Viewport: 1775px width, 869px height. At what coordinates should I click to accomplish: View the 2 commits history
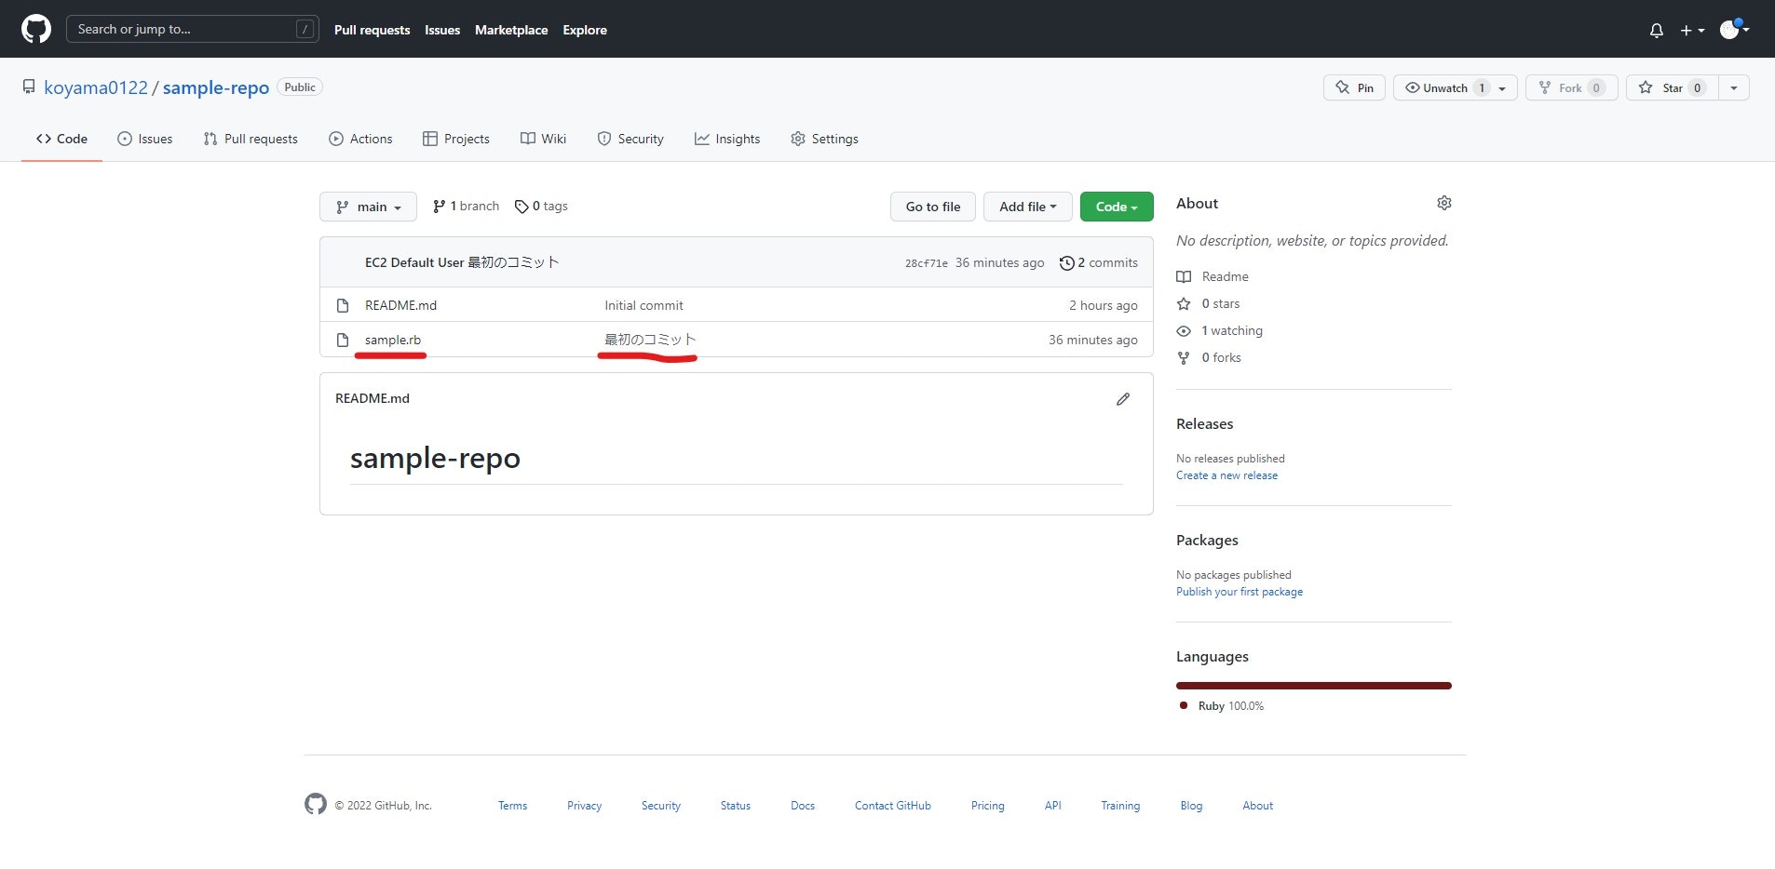1099,263
